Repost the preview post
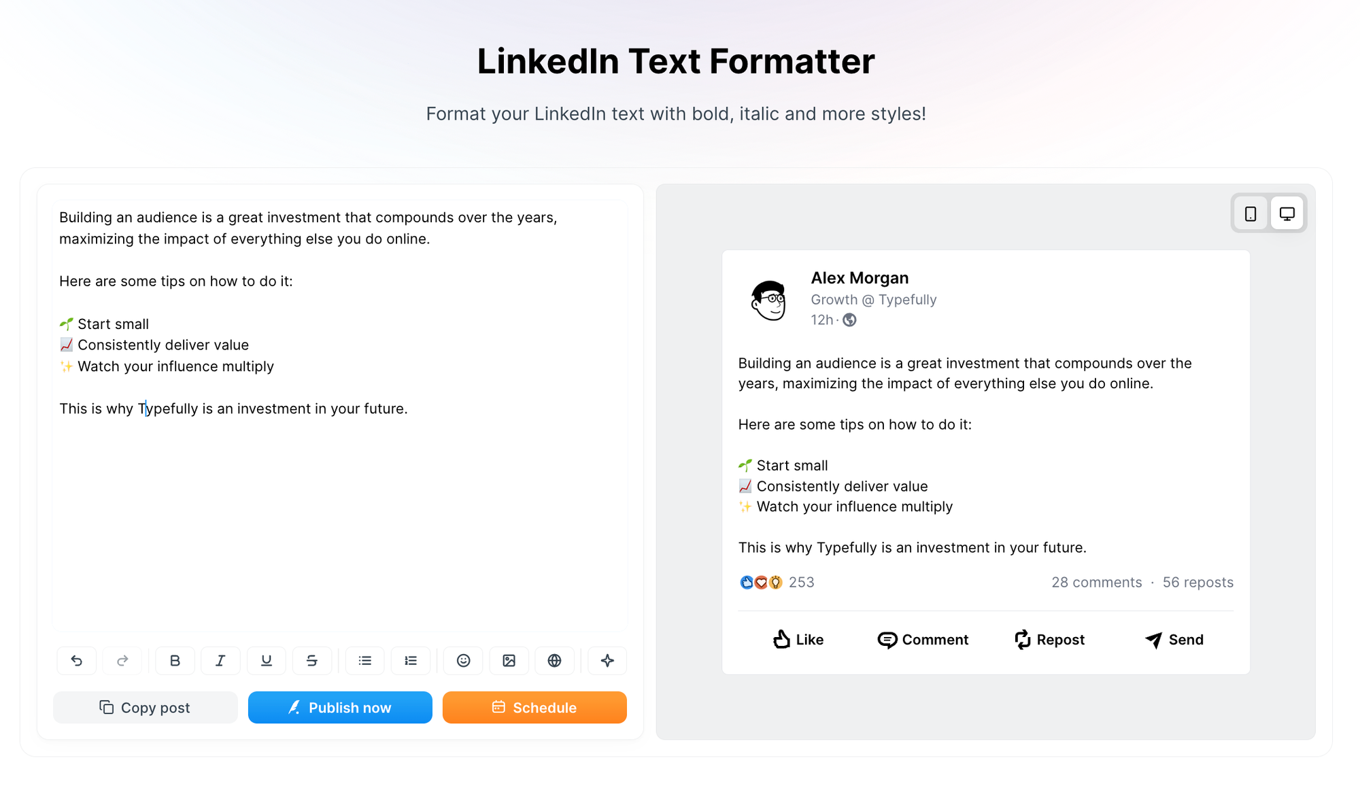 click(1048, 639)
